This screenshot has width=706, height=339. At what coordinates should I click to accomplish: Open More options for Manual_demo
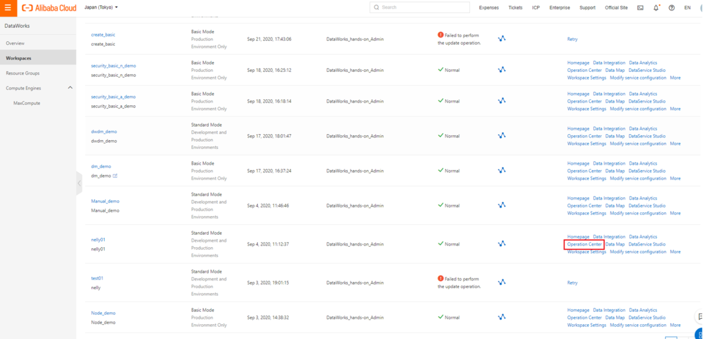coord(675,213)
